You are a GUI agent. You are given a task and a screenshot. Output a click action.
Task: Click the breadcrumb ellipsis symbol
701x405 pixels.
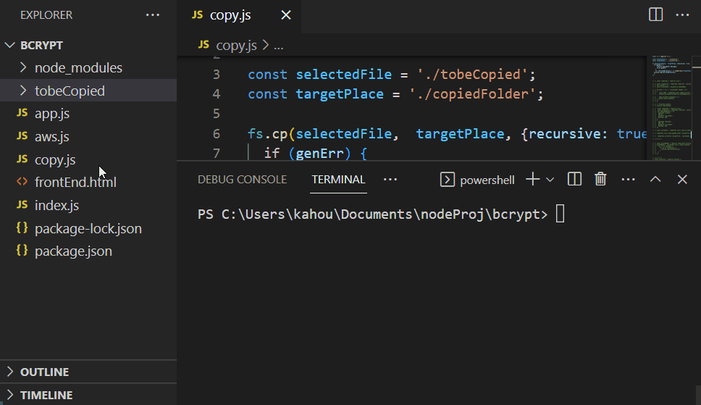279,46
